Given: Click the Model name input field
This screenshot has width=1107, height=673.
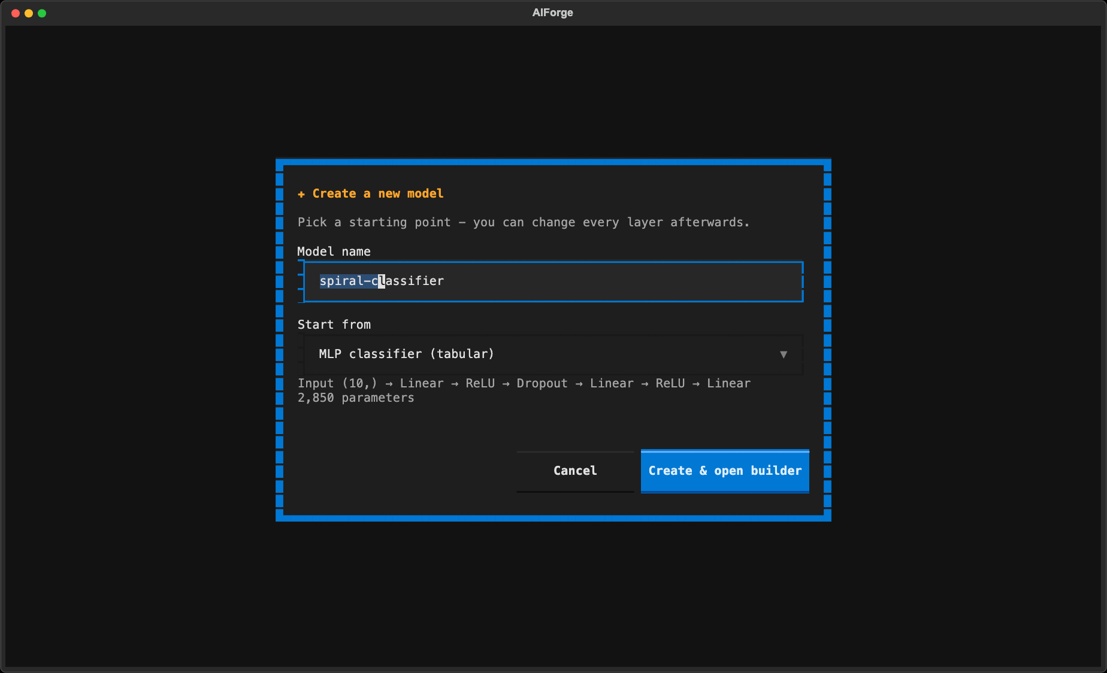Looking at the screenshot, I should 553,281.
